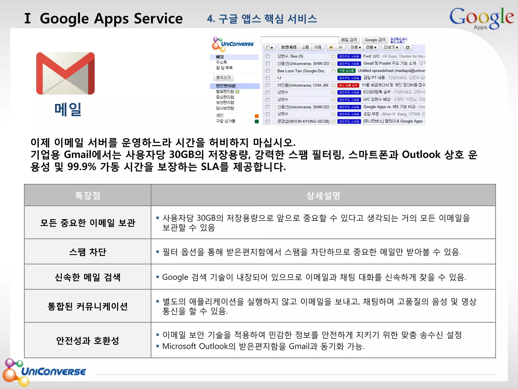Check the U/C 강현수 배상 message checkbox

click(x=268, y=100)
